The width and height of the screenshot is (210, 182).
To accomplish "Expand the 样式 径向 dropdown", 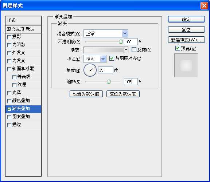I will tap(95, 59).
